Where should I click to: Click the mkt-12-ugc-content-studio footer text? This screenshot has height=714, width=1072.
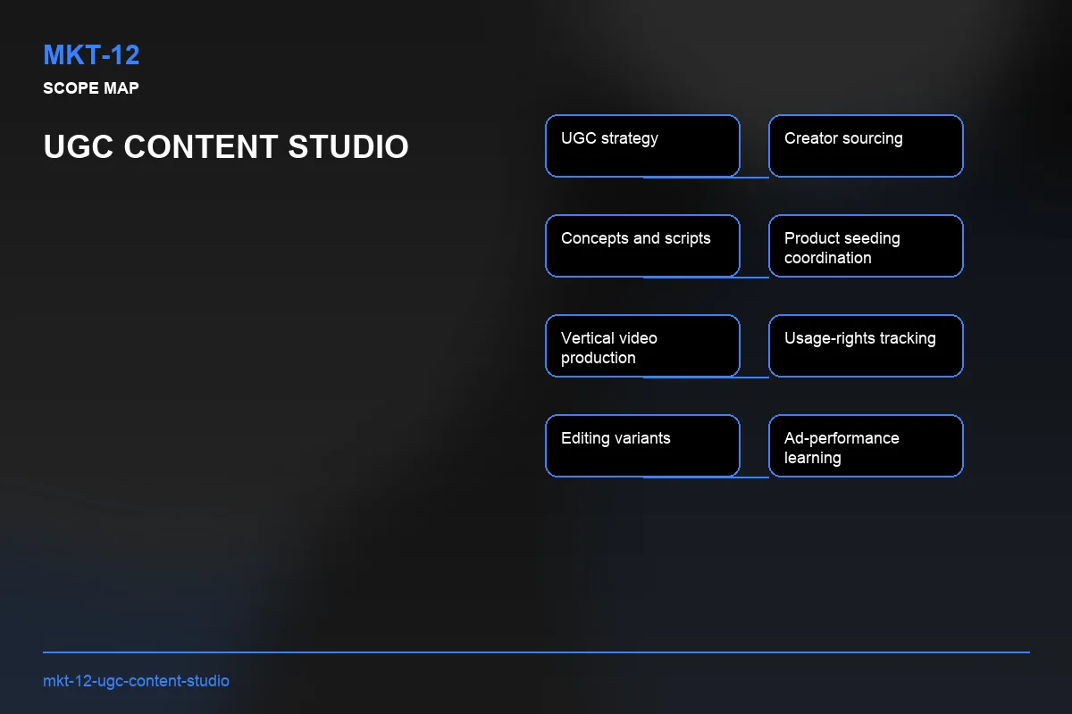click(136, 681)
